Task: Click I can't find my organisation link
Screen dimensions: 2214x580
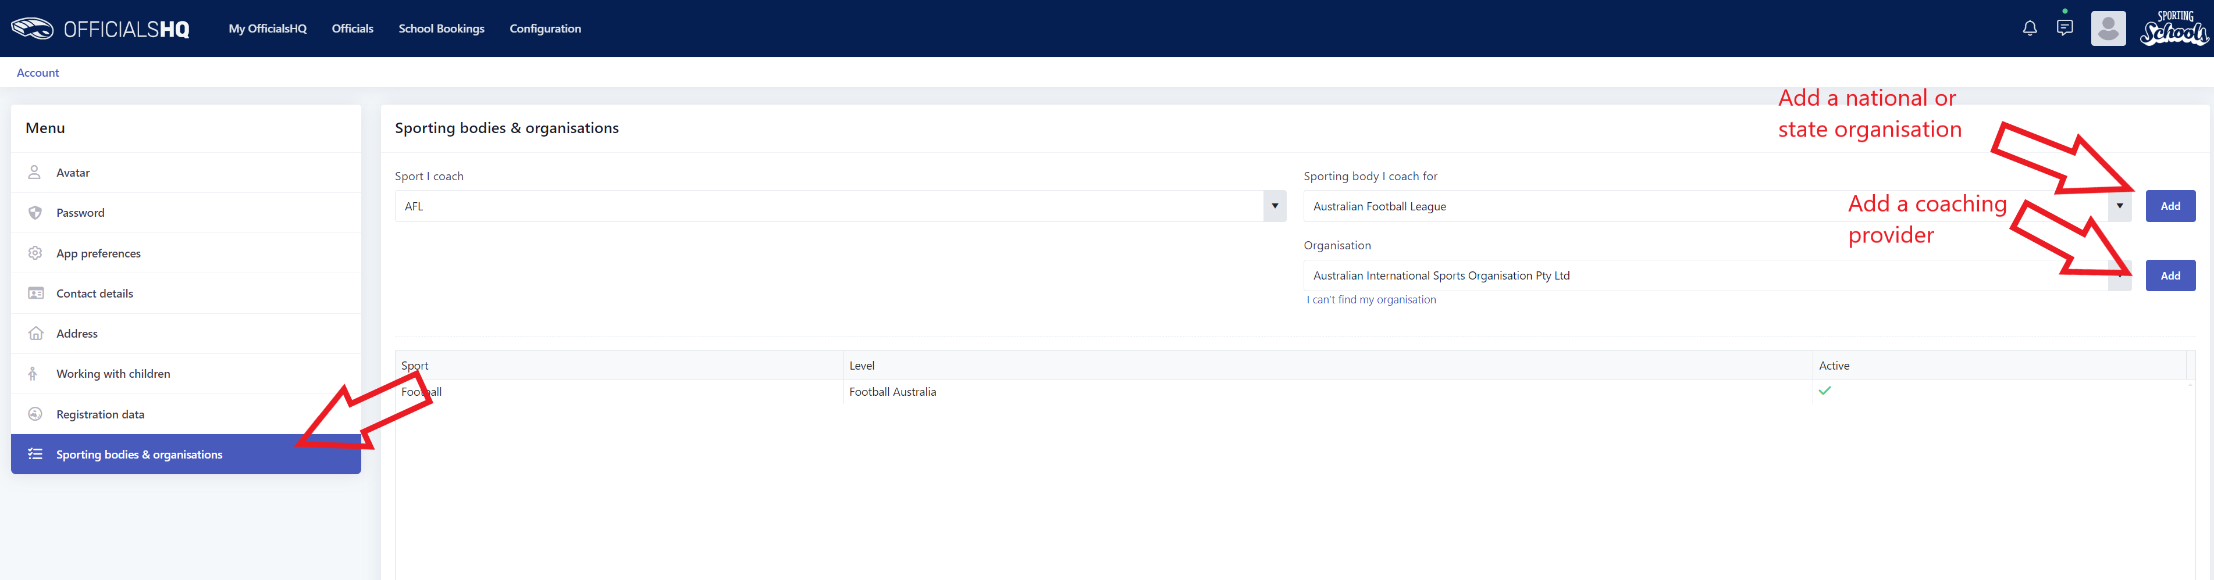Action: [1371, 300]
